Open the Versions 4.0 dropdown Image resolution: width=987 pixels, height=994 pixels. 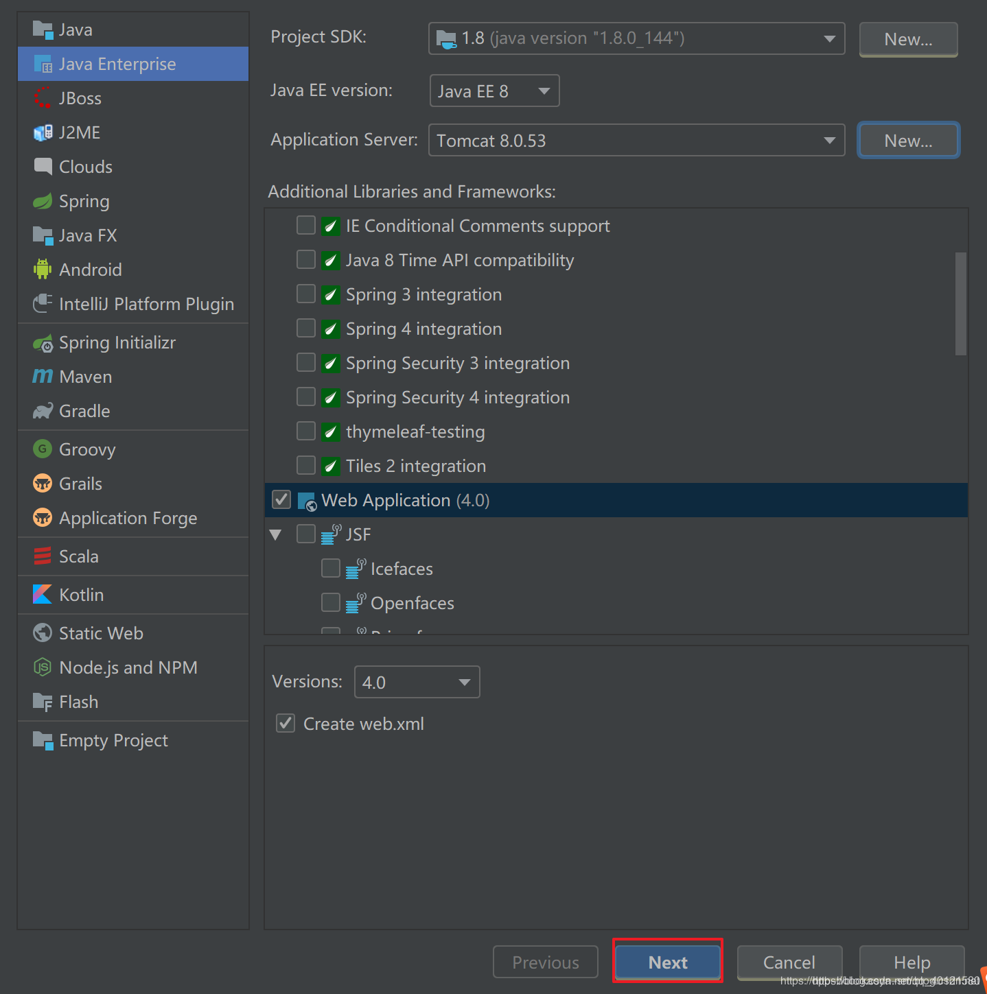point(417,682)
